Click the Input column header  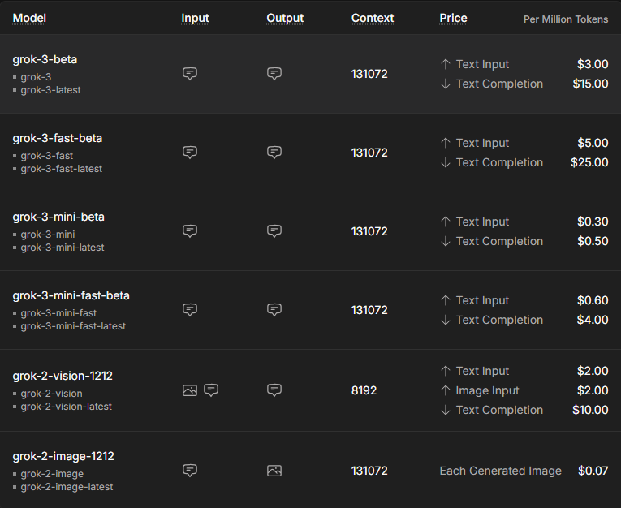tap(195, 18)
